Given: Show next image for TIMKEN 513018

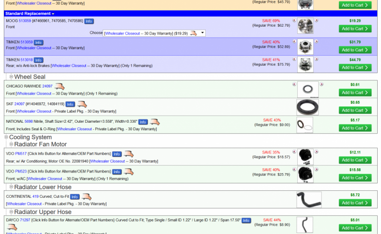Looking at the screenshot, I should [316, 59].
